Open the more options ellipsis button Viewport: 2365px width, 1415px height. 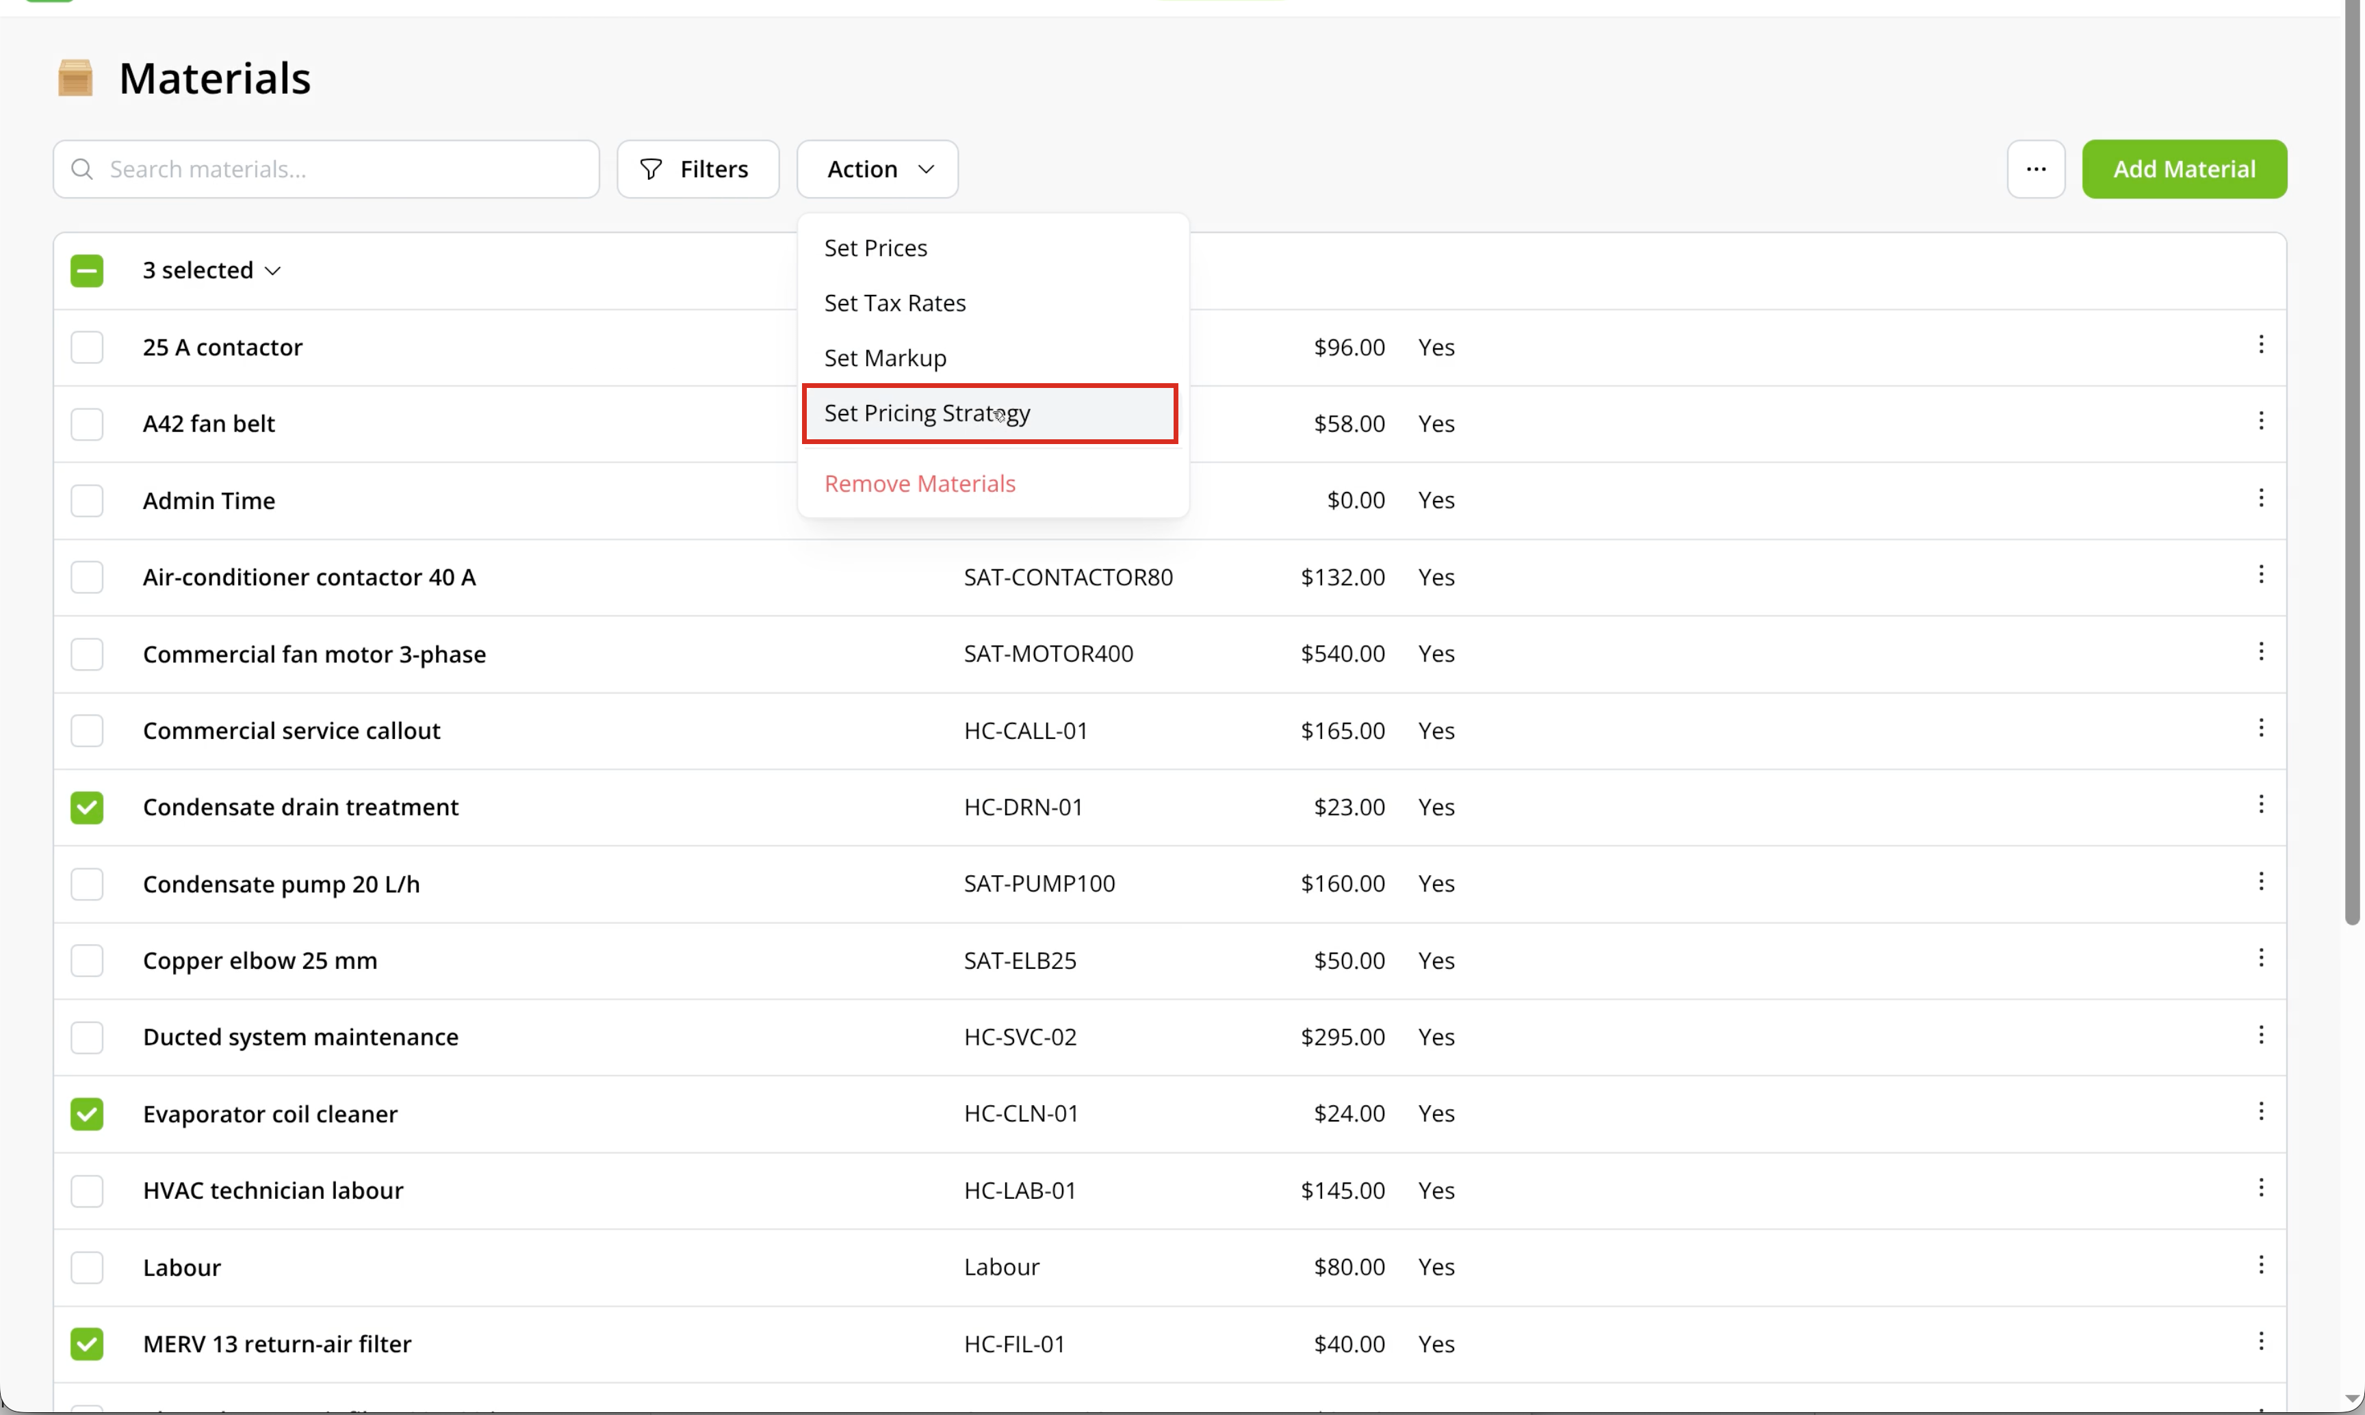click(x=2036, y=170)
